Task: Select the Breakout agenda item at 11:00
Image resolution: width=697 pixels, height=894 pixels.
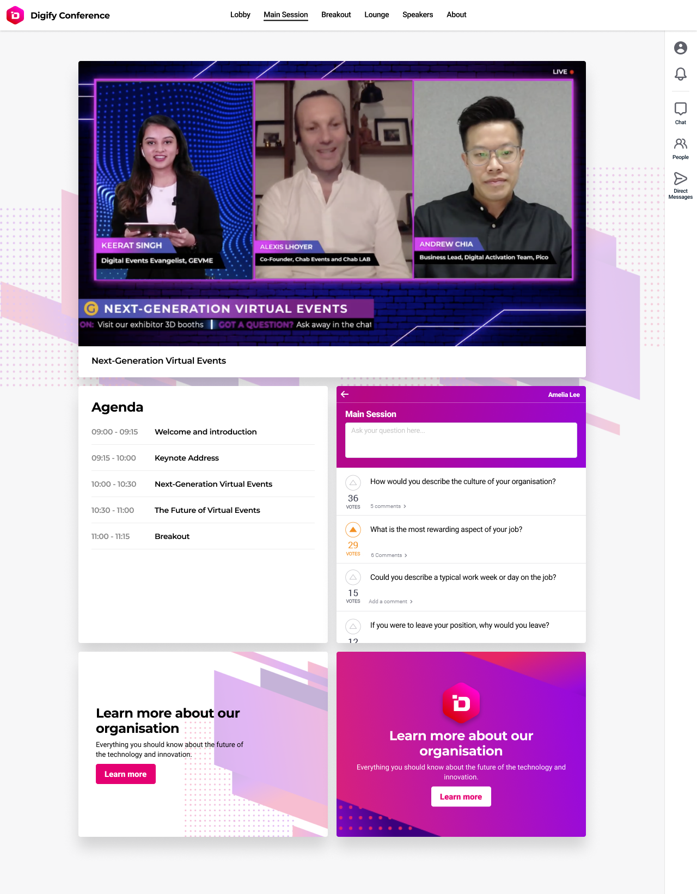Action: click(203, 536)
